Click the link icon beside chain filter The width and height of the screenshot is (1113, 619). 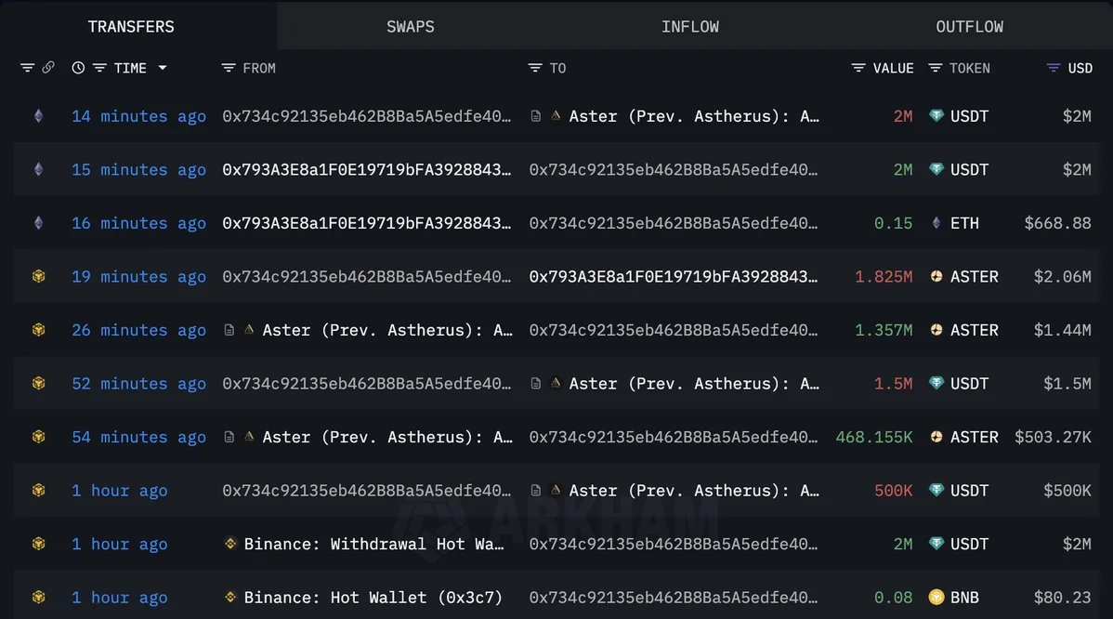click(48, 68)
